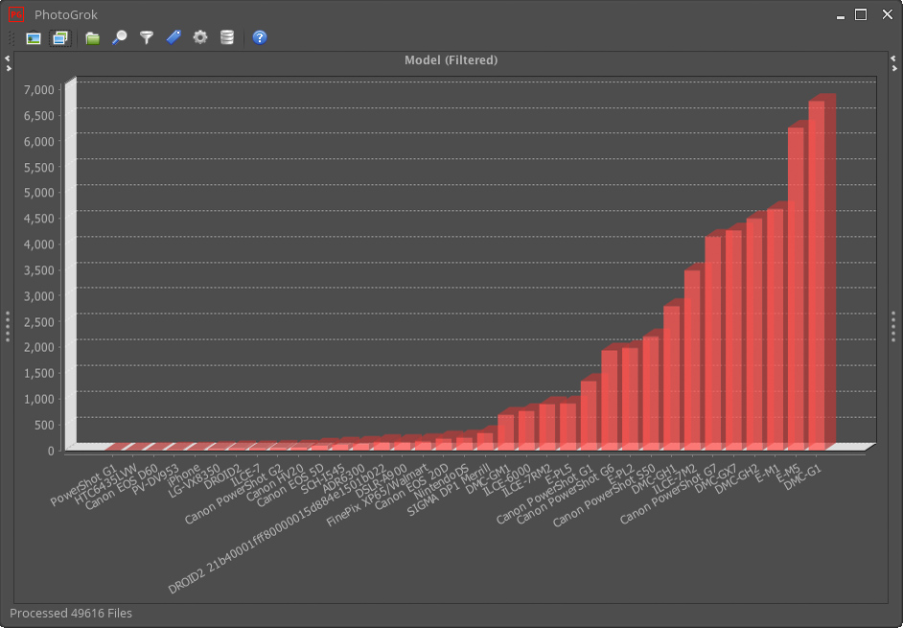Image resolution: width=903 pixels, height=628 pixels.
Task: Open the multiple images view icon
Action: (x=59, y=37)
